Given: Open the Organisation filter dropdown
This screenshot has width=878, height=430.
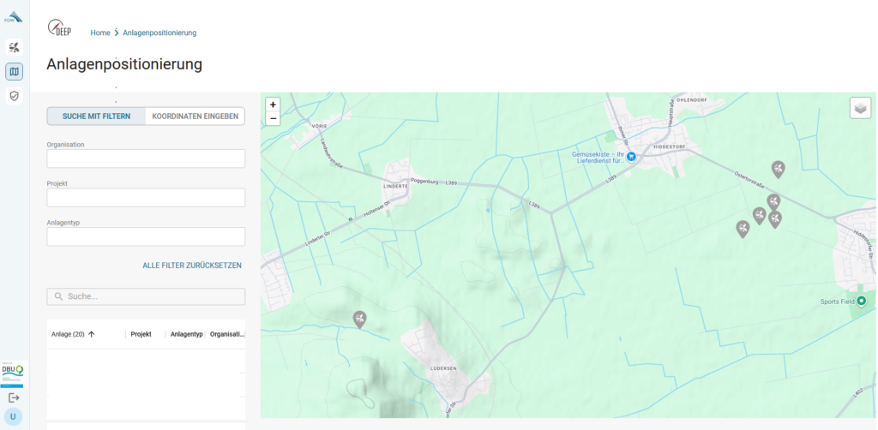Looking at the screenshot, I should (x=146, y=158).
